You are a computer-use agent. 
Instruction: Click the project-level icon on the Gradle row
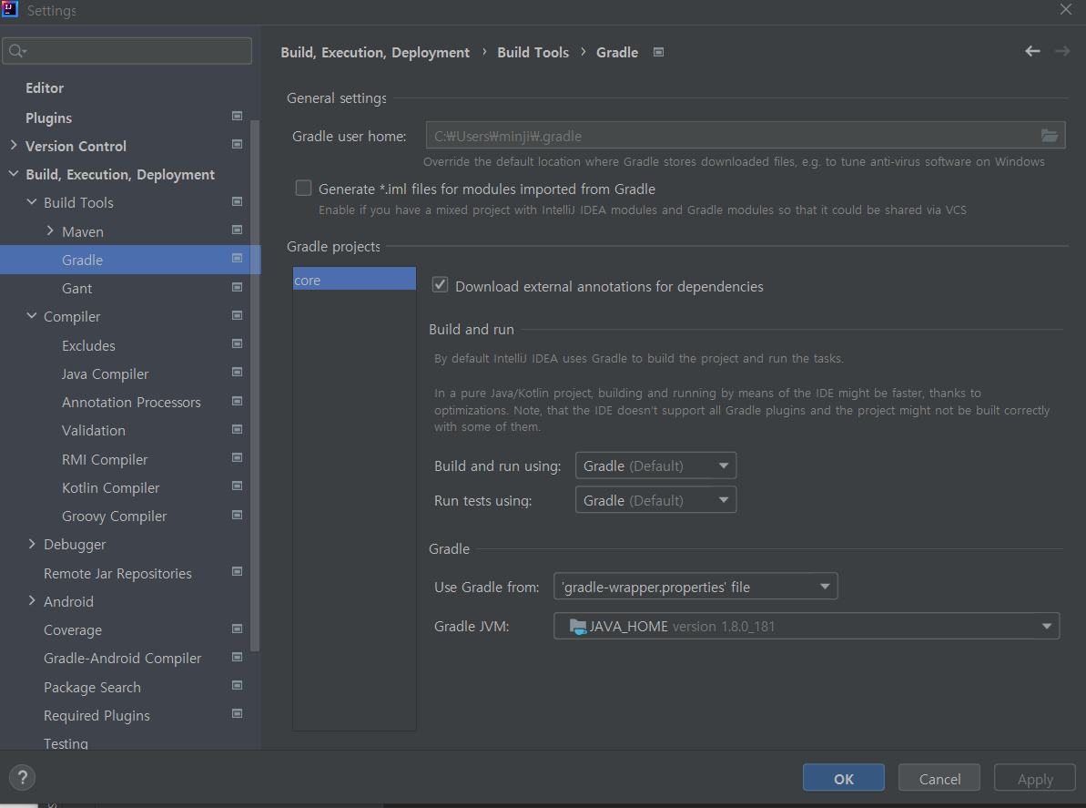(x=237, y=259)
